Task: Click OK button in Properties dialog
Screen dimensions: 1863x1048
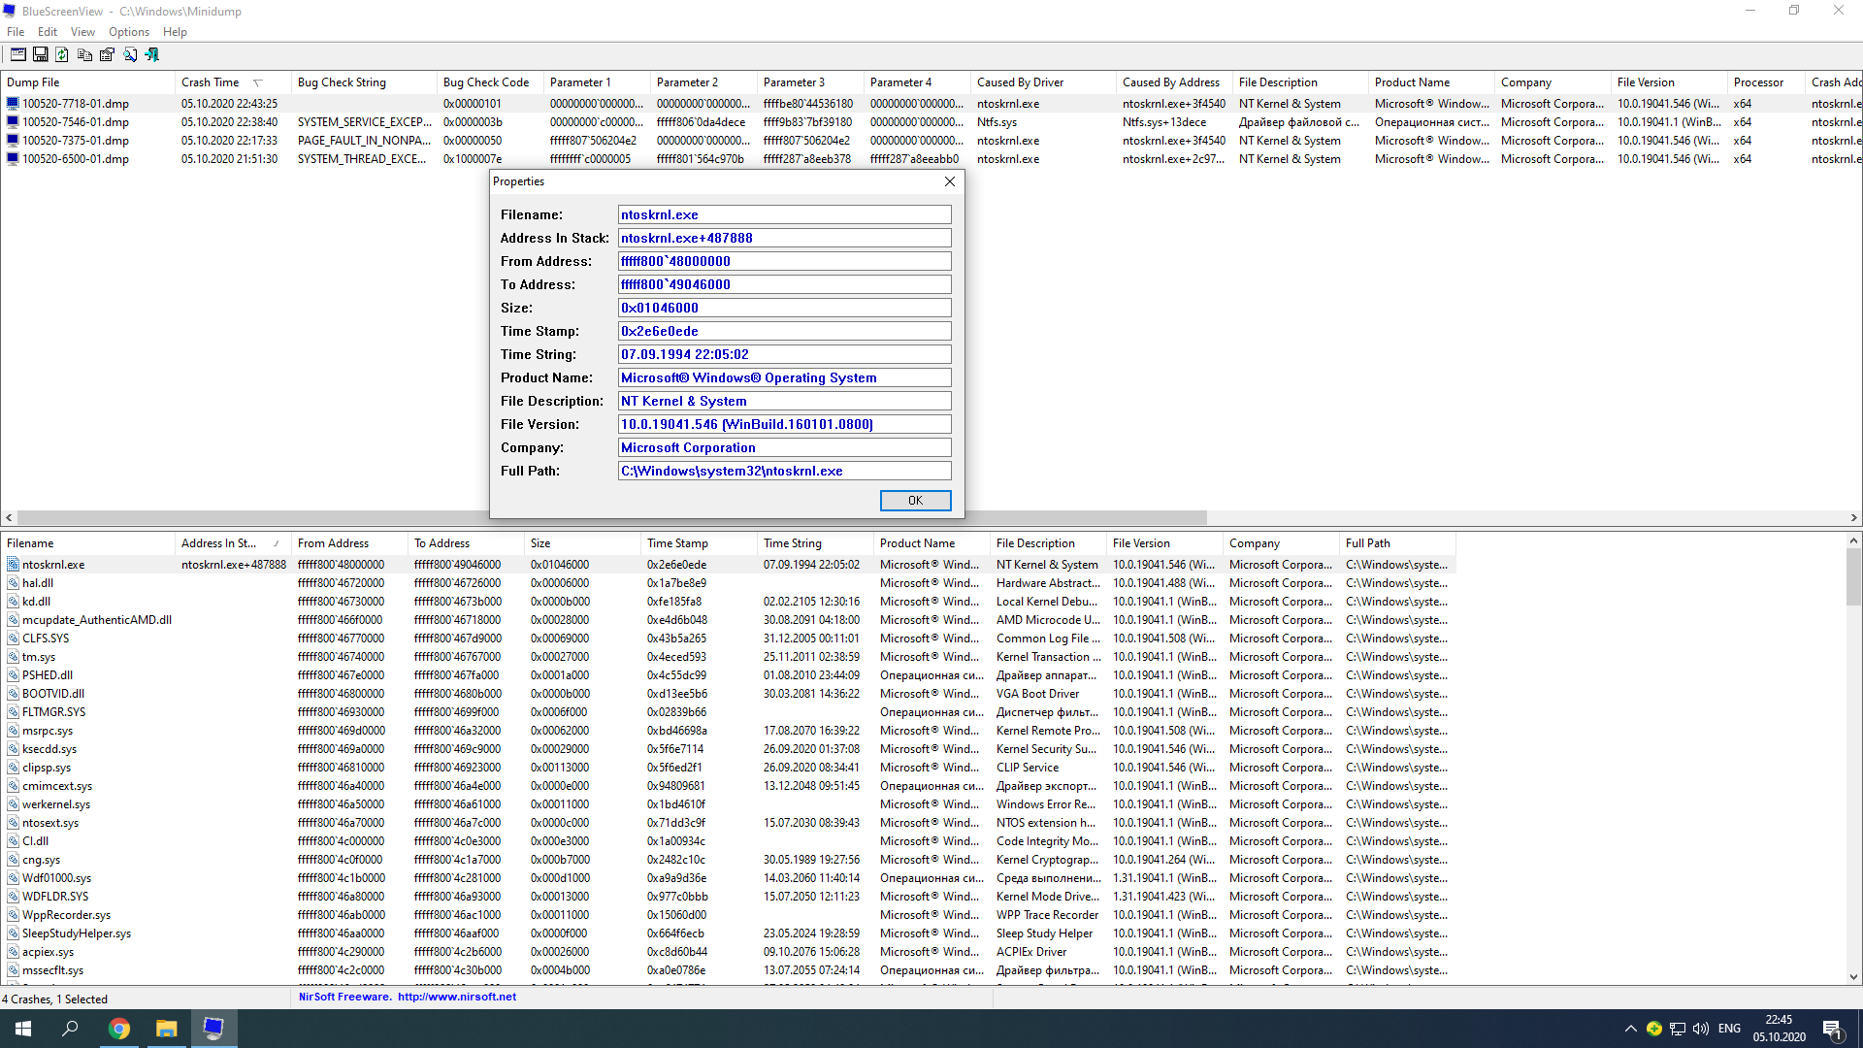Action: tap(914, 499)
